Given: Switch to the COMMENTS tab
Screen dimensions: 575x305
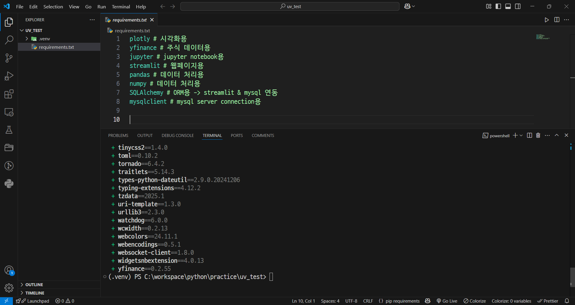Looking at the screenshot, I should coord(263,135).
